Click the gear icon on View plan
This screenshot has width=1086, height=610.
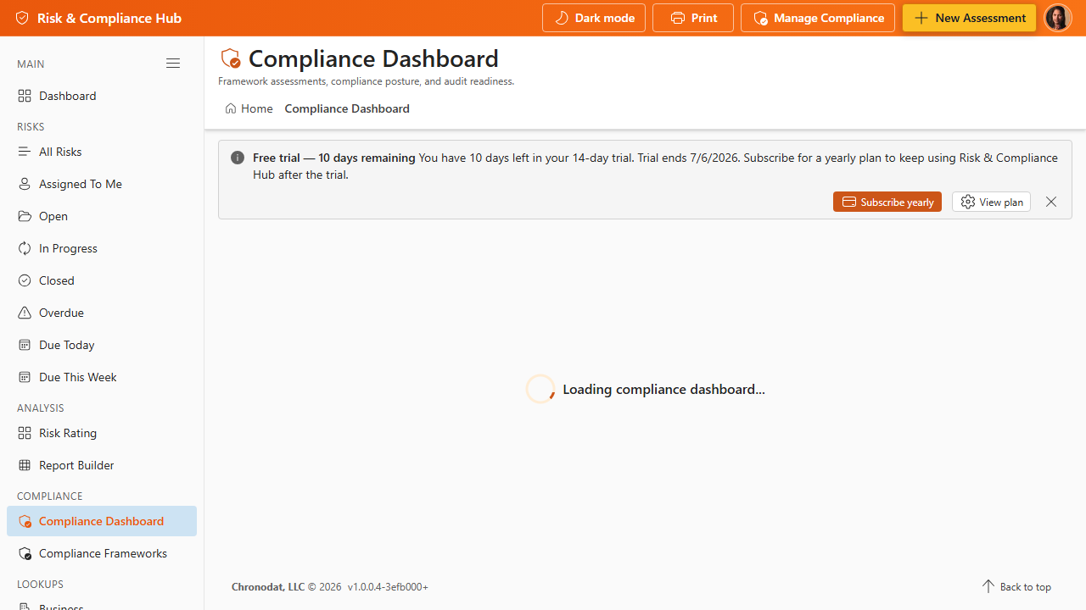tap(968, 202)
